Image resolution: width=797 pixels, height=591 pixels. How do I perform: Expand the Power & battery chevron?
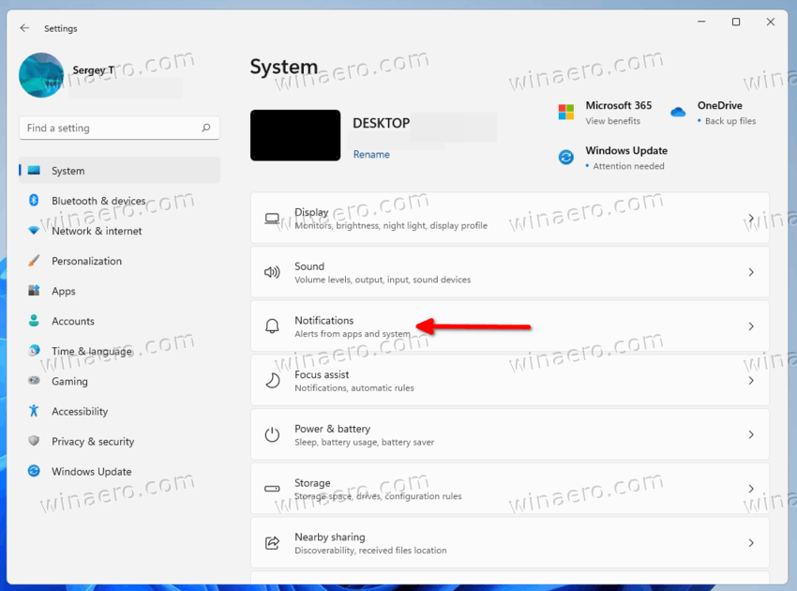pyautogui.click(x=751, y=435)
